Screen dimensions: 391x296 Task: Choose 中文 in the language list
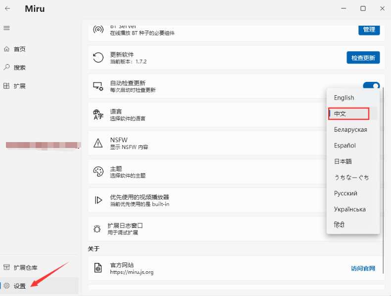pyautogui.click(x=348, y=113)
